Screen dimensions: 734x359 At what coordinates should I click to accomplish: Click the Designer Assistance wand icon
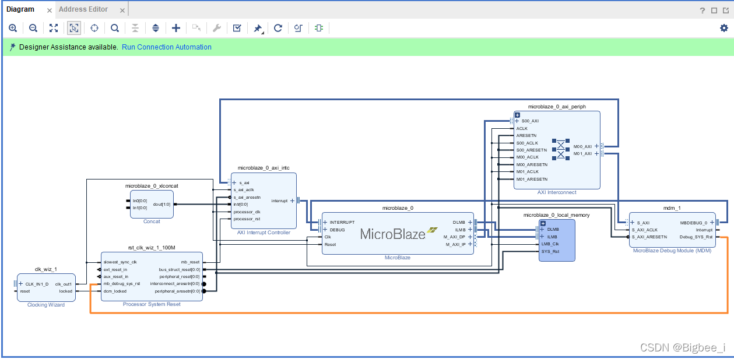click(x=12, y=47)
